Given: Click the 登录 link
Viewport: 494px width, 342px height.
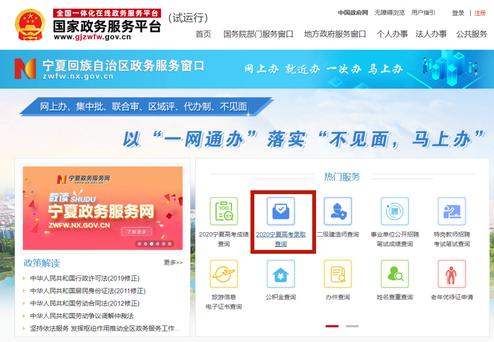Looking at the screenshot, I should (458, 13).
